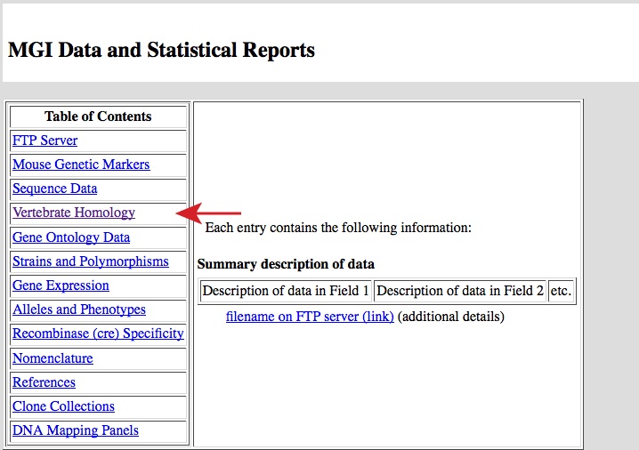Viewport: 639px width, 450px height.
Task: Go to the Nomenclature section
Action: [53, 358]
